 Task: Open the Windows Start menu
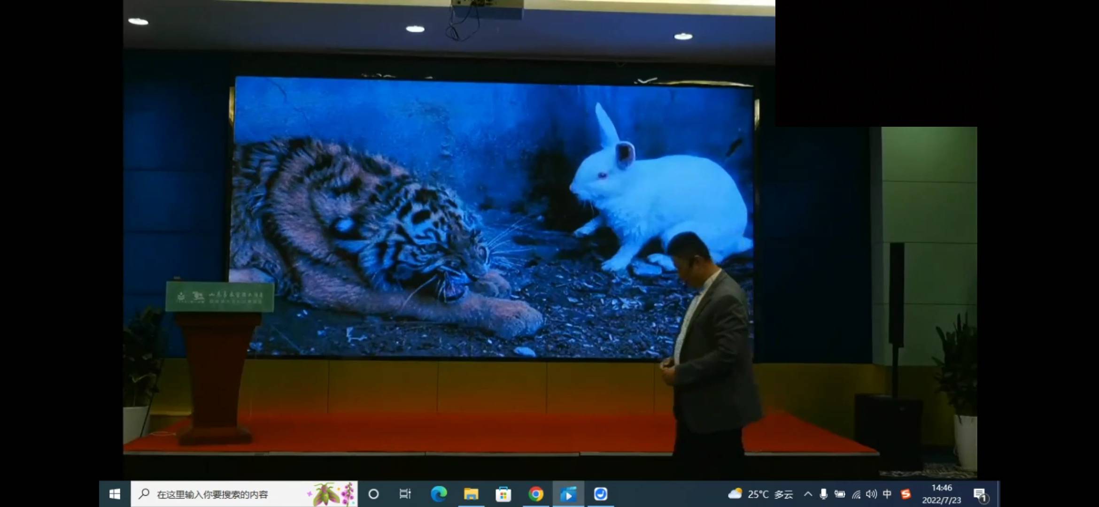(x=115, y=494)
